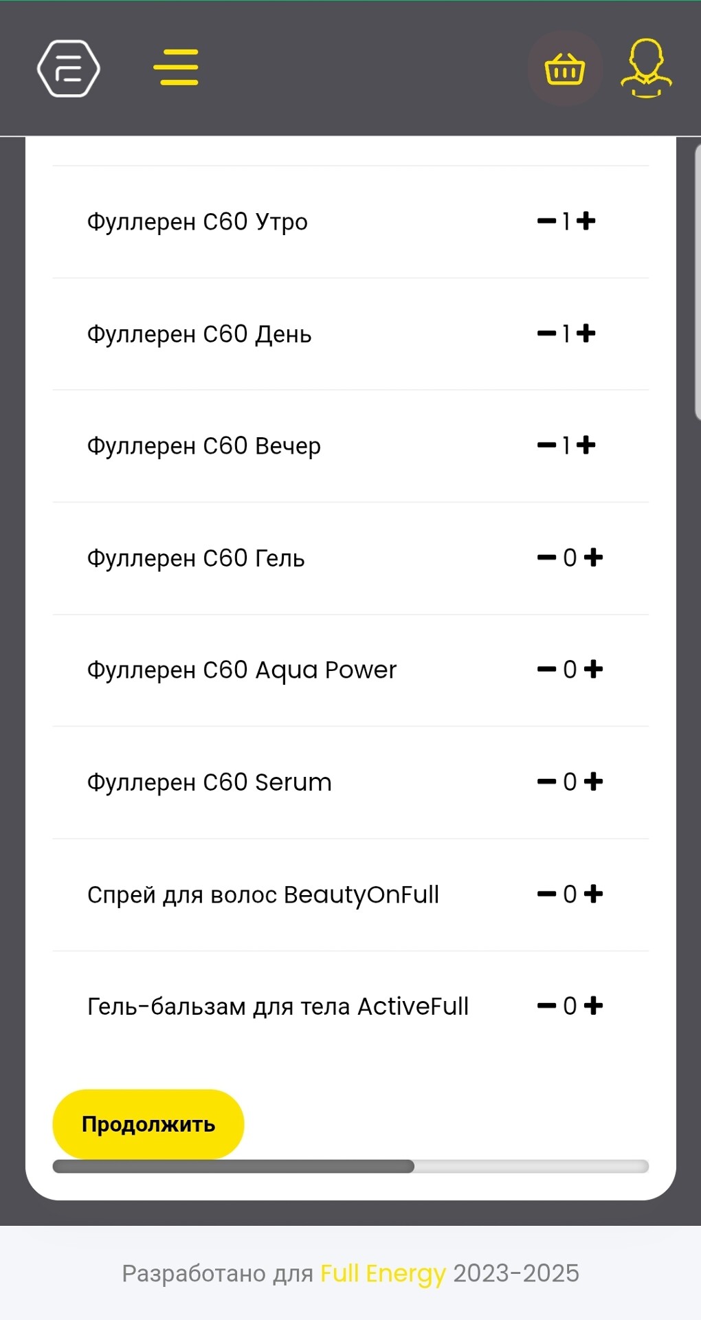Add Фуллерен C60 Гель with plus
Screen dimensions: 701x1320
593,558
